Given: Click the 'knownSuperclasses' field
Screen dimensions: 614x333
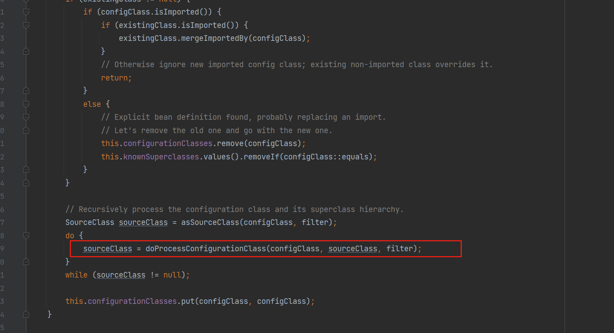Looking at the screenshot, I should (161, 157).
